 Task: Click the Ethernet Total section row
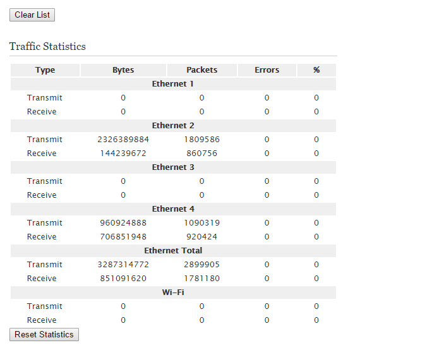[173, 251]
